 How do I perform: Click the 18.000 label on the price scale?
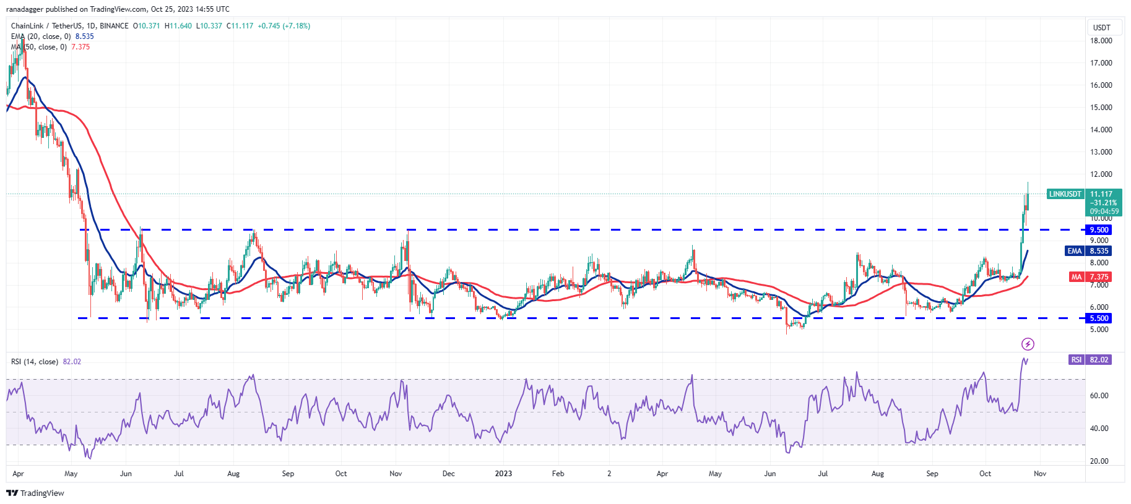[x=1101, y=41]
